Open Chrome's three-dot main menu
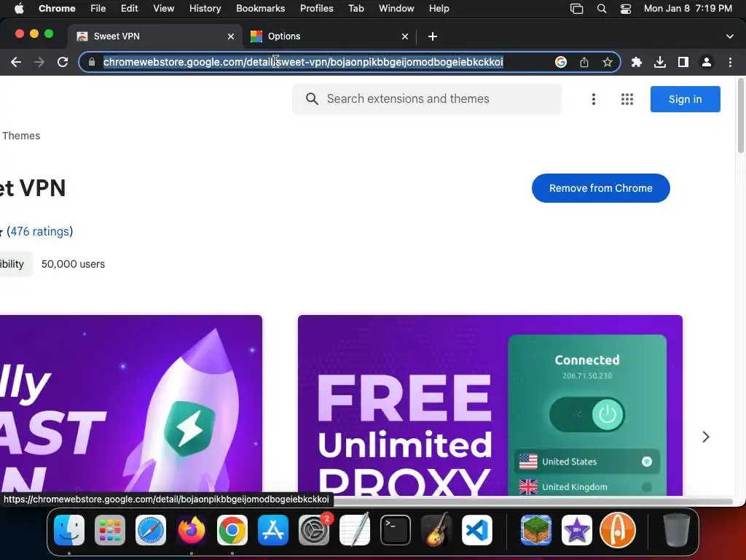Image resolution: width=746 pixels, height=560 pixels. coord(730,62)
